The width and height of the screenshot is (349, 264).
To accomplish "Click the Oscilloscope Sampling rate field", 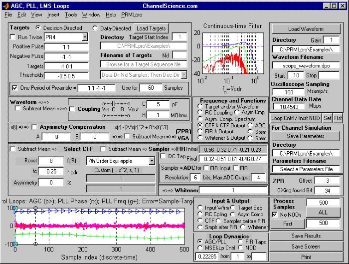I will [x=289, y=92].
